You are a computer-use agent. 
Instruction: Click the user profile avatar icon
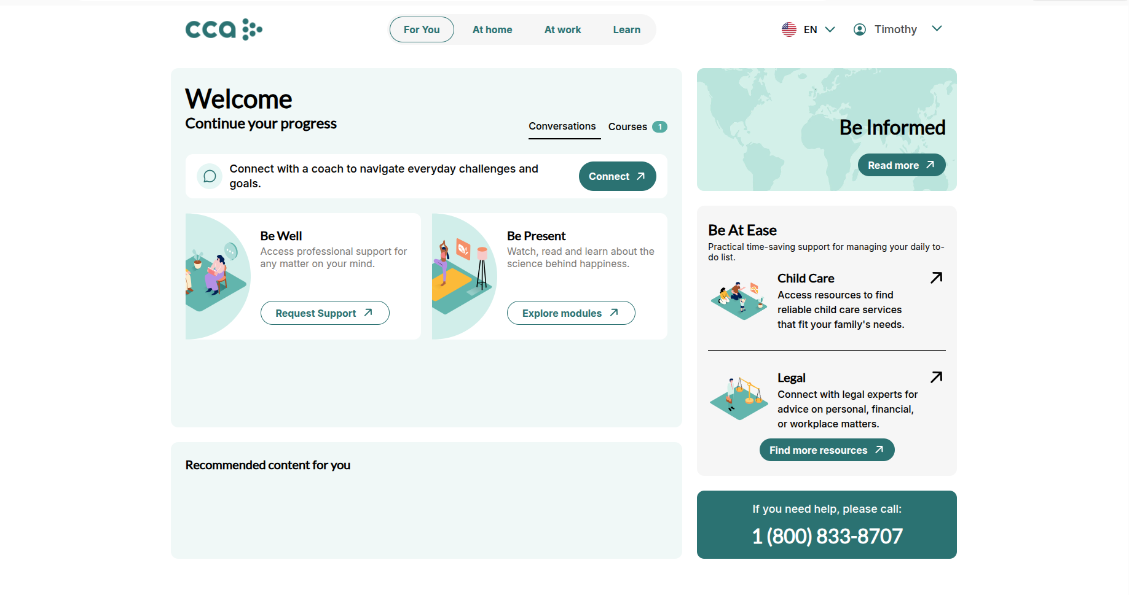(860, 29)
